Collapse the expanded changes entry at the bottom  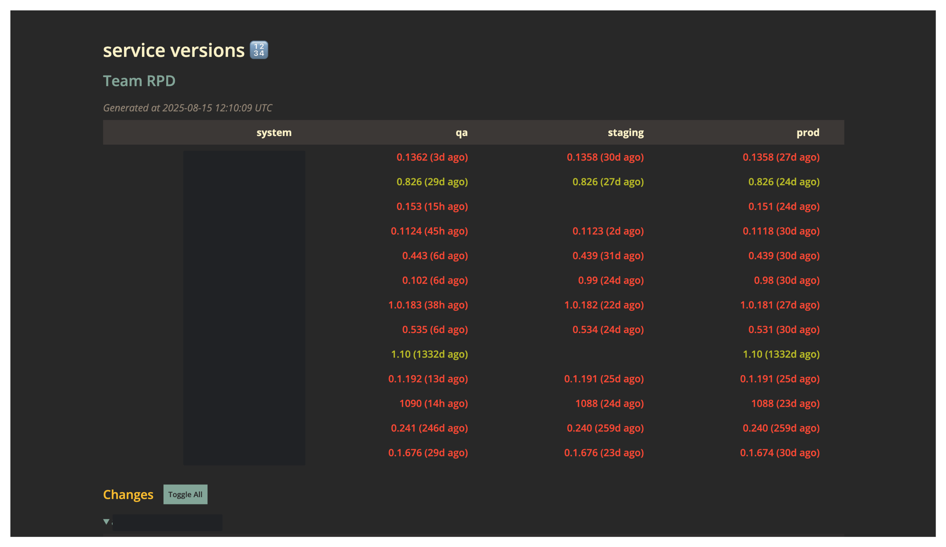106,521
